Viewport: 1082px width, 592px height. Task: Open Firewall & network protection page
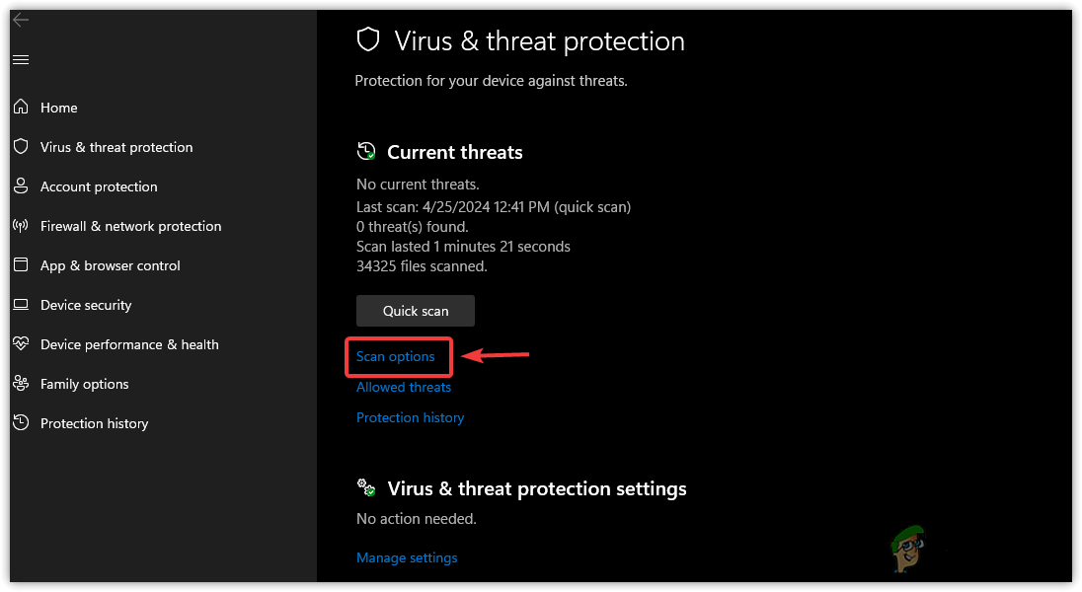click(130, 226)
